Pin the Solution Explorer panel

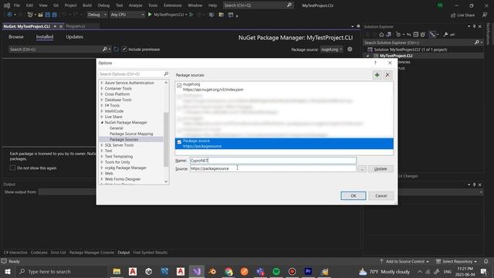(x=474, y=26)
